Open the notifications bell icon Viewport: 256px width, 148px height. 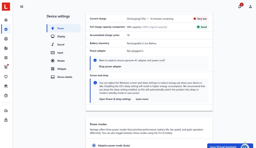pyautogui.click(x=239, y=7)
